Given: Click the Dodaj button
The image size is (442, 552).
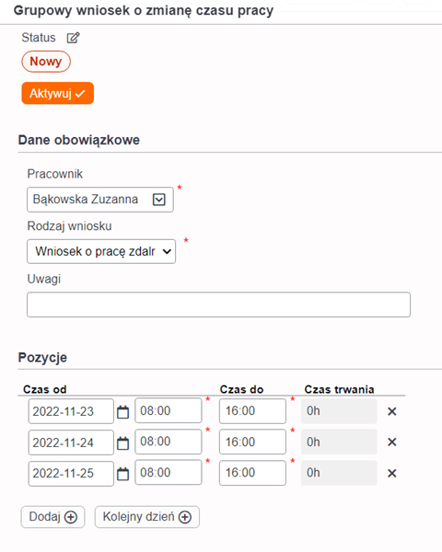Looking at the screenshot, I should 52,517.
